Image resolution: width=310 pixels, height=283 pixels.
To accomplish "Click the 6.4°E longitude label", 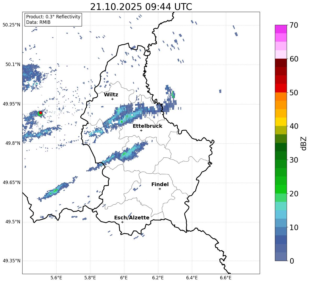I will point(192,278).
